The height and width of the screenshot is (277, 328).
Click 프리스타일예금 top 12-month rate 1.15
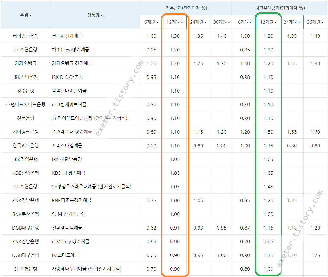click(x=268, y=146)
